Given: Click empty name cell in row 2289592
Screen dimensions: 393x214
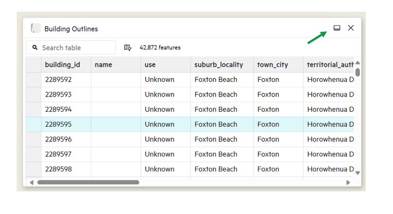Looking at the screenshot, I should point(116,80).
